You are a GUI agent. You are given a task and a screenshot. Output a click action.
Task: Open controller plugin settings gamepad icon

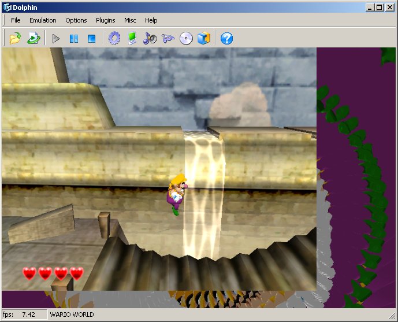pos(168,39)
